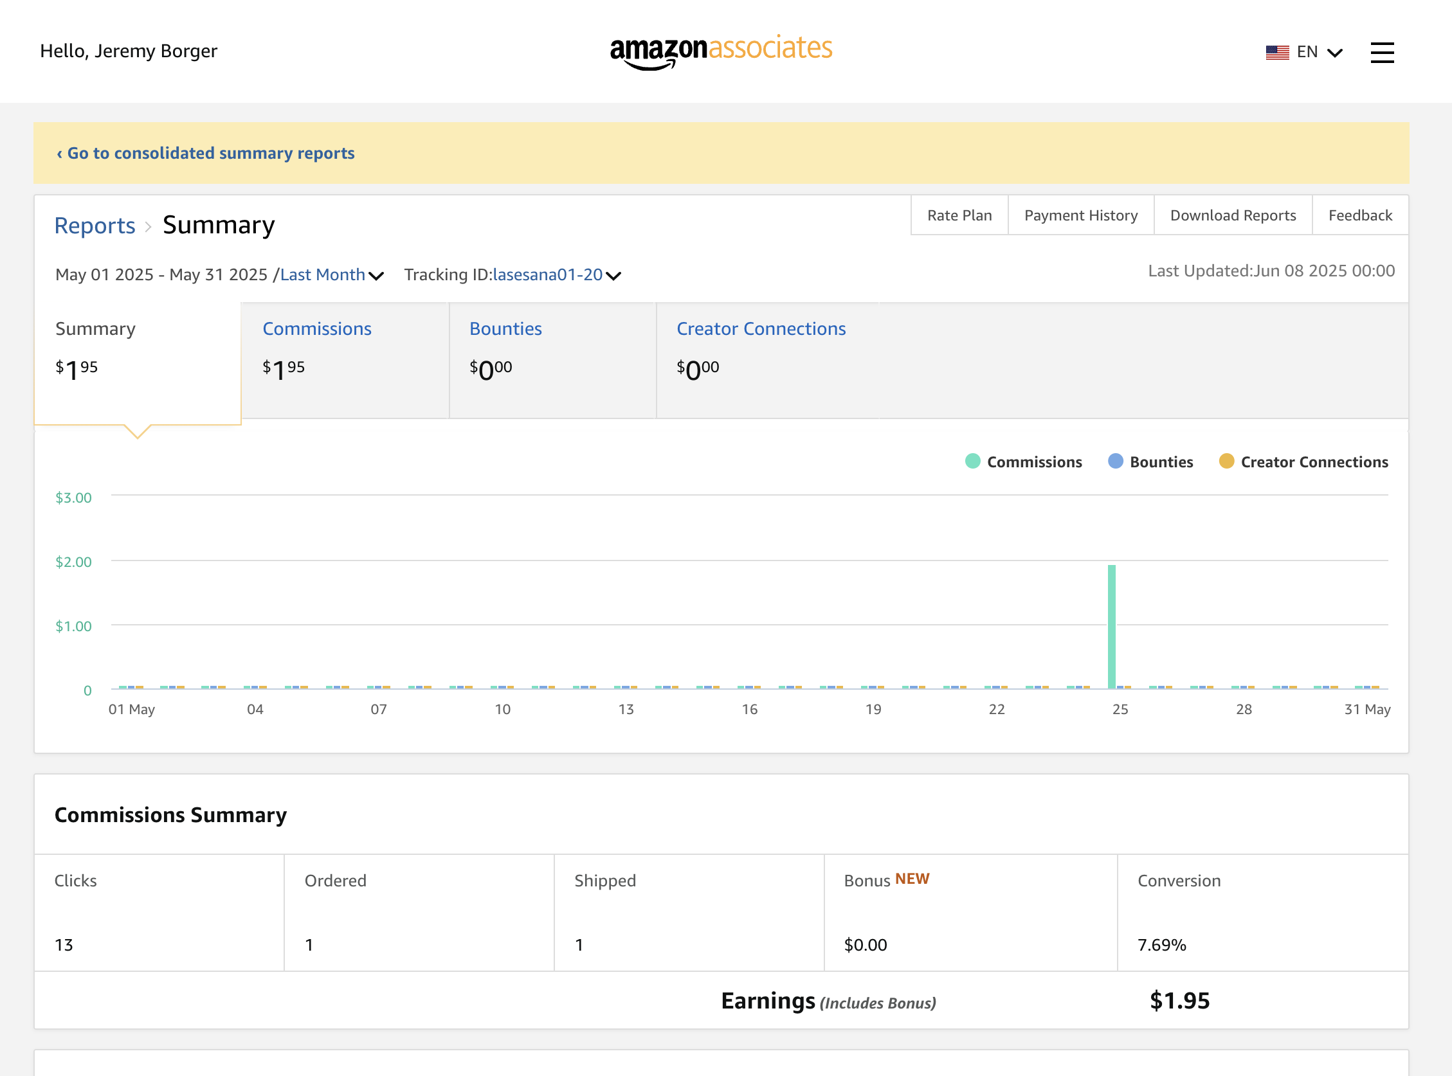Image resolution: width=1452 pixels, height=1076 pixels.
Task: Click the 31 May axis label
Action: [1367, 710]
